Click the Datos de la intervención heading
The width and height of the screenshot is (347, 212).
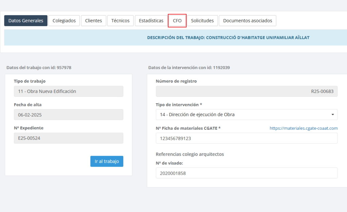tap(189, 67)
